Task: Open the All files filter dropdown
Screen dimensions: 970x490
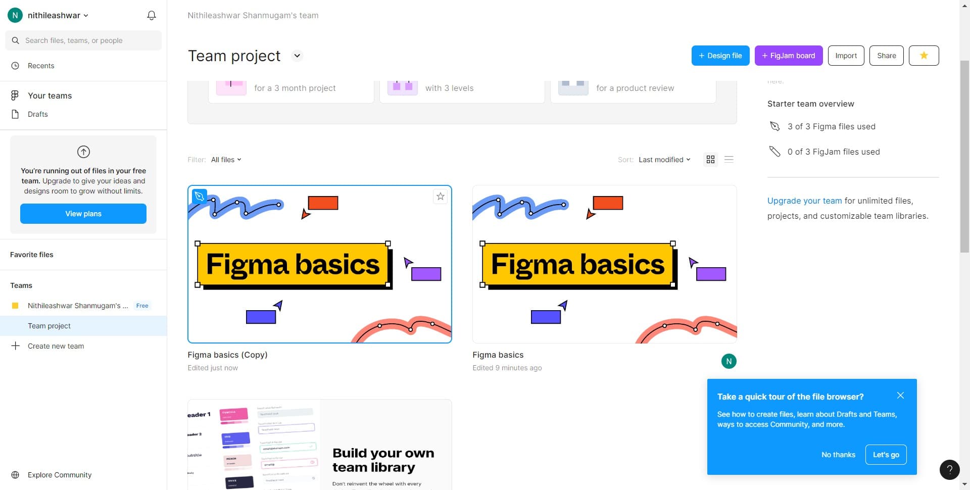Action: pyautogui.click(x=226, y=160)
